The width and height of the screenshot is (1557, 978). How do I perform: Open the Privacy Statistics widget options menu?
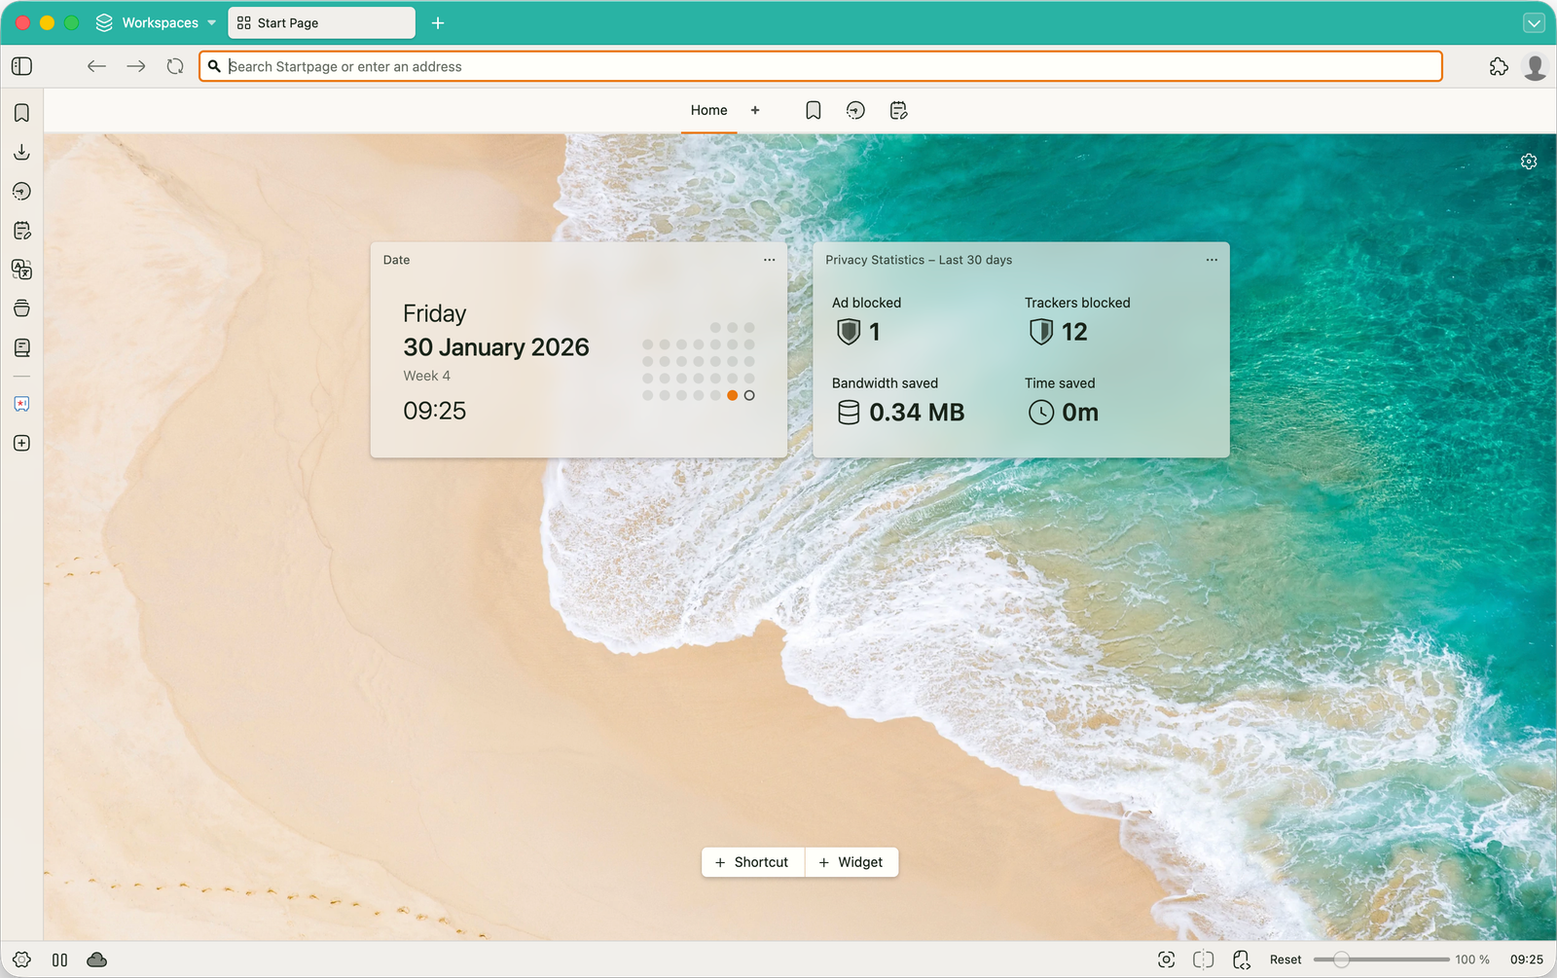pos(1212,260)
